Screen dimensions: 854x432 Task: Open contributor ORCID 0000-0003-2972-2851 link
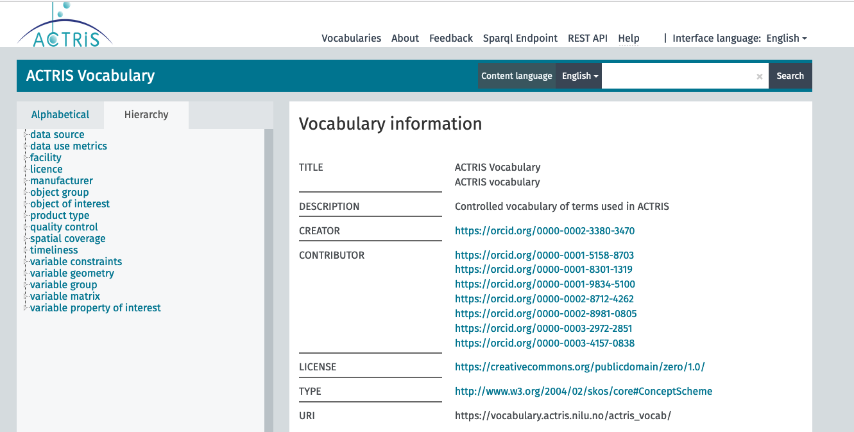tap(543, 329)
